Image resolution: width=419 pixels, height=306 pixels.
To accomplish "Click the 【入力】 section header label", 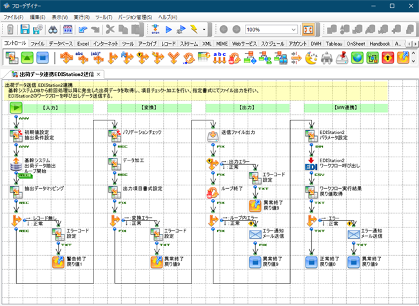I will [x=50, y=108].
